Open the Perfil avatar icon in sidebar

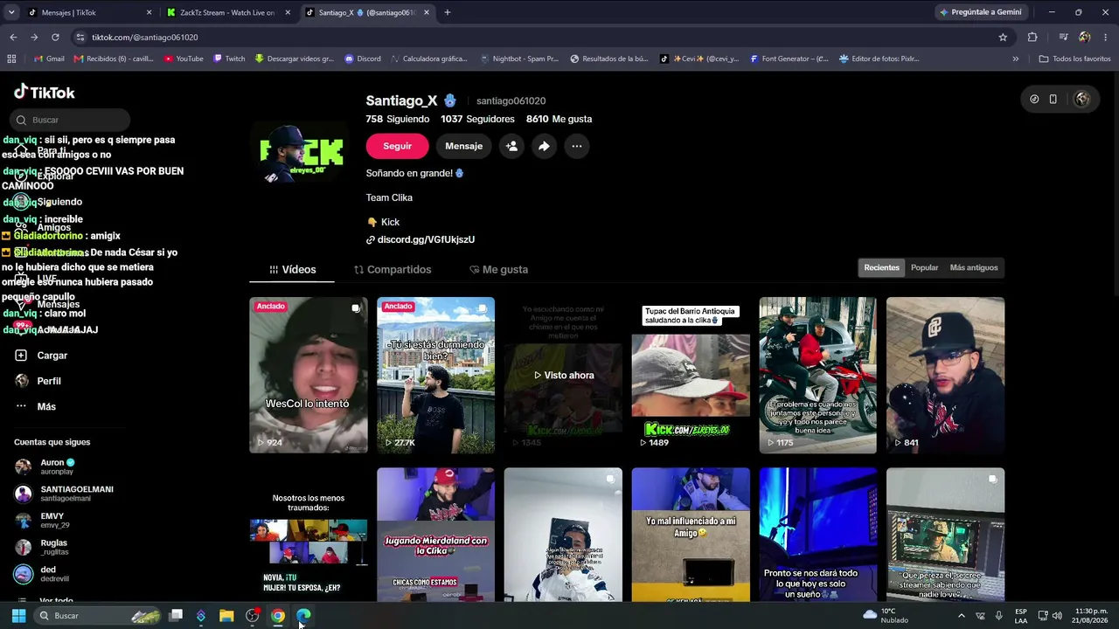coord(21,381)
